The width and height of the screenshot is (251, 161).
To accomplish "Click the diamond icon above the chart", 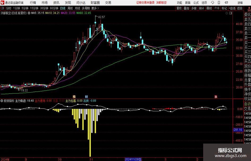I will click(227, 13).
